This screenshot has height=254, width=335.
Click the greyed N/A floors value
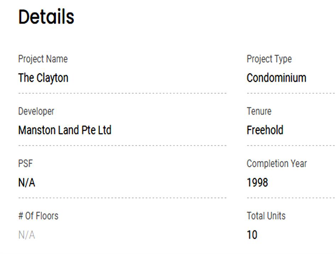point(27,235)
